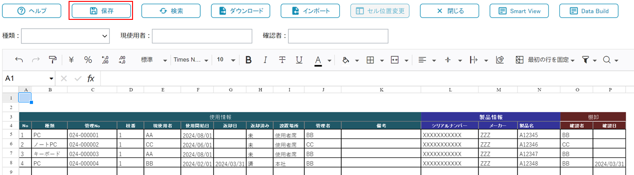This screenshot has height=175, width=634.
Task: Apply yen currency format
Action: coord(71,60)
